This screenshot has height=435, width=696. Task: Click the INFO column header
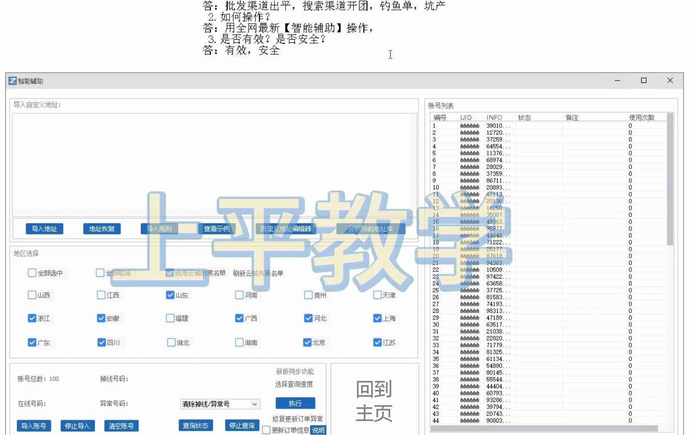pyautogui.click(x=494, y=117)
